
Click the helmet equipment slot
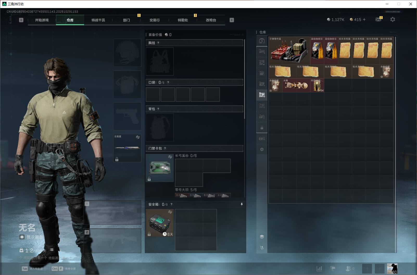pyautogui.click(x=127, y=53)
